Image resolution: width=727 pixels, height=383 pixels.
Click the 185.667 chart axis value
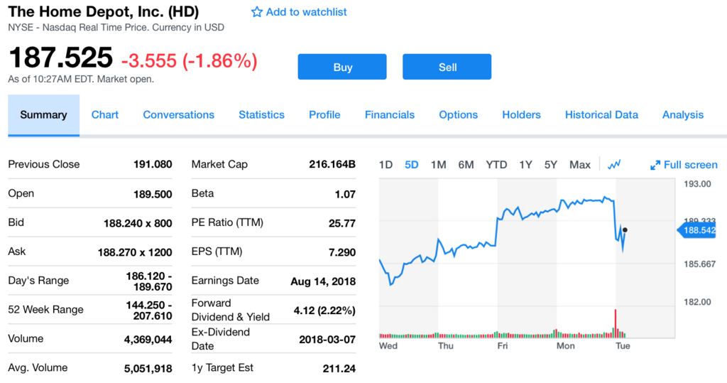tap(699, 264)
